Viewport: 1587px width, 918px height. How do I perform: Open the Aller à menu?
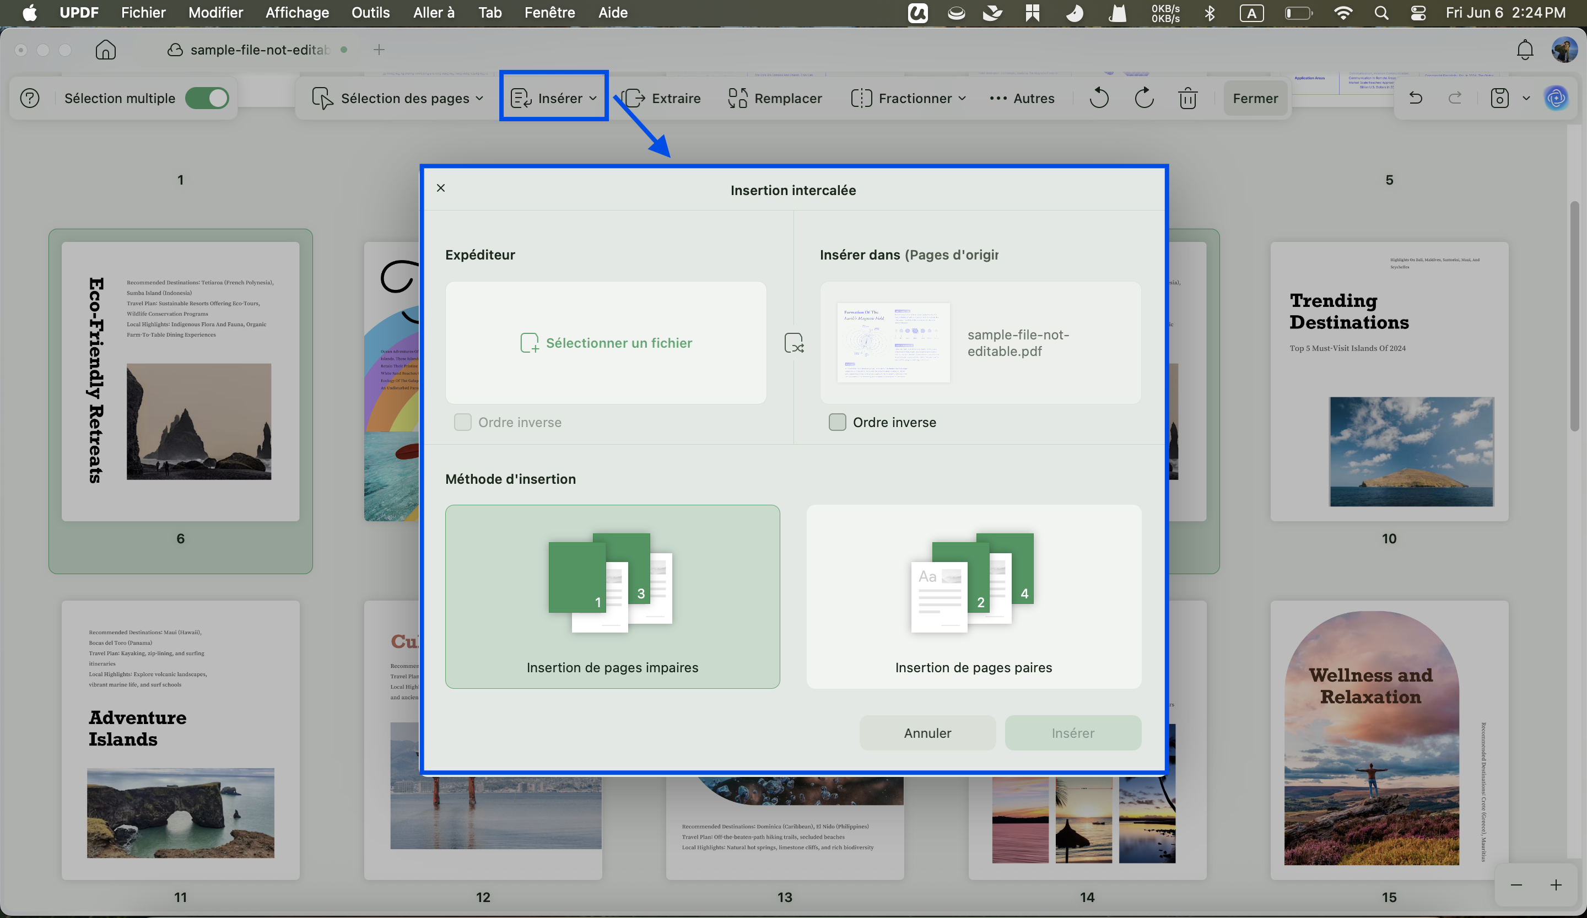coord(433,13)
